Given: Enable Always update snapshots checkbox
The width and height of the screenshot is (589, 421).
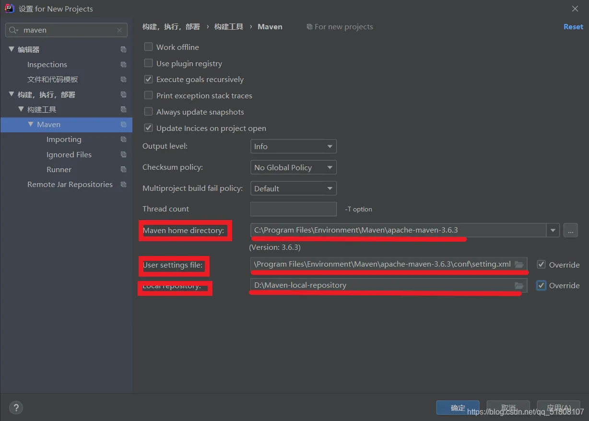Looking at the screenshot, I should [x=149, y=112].
